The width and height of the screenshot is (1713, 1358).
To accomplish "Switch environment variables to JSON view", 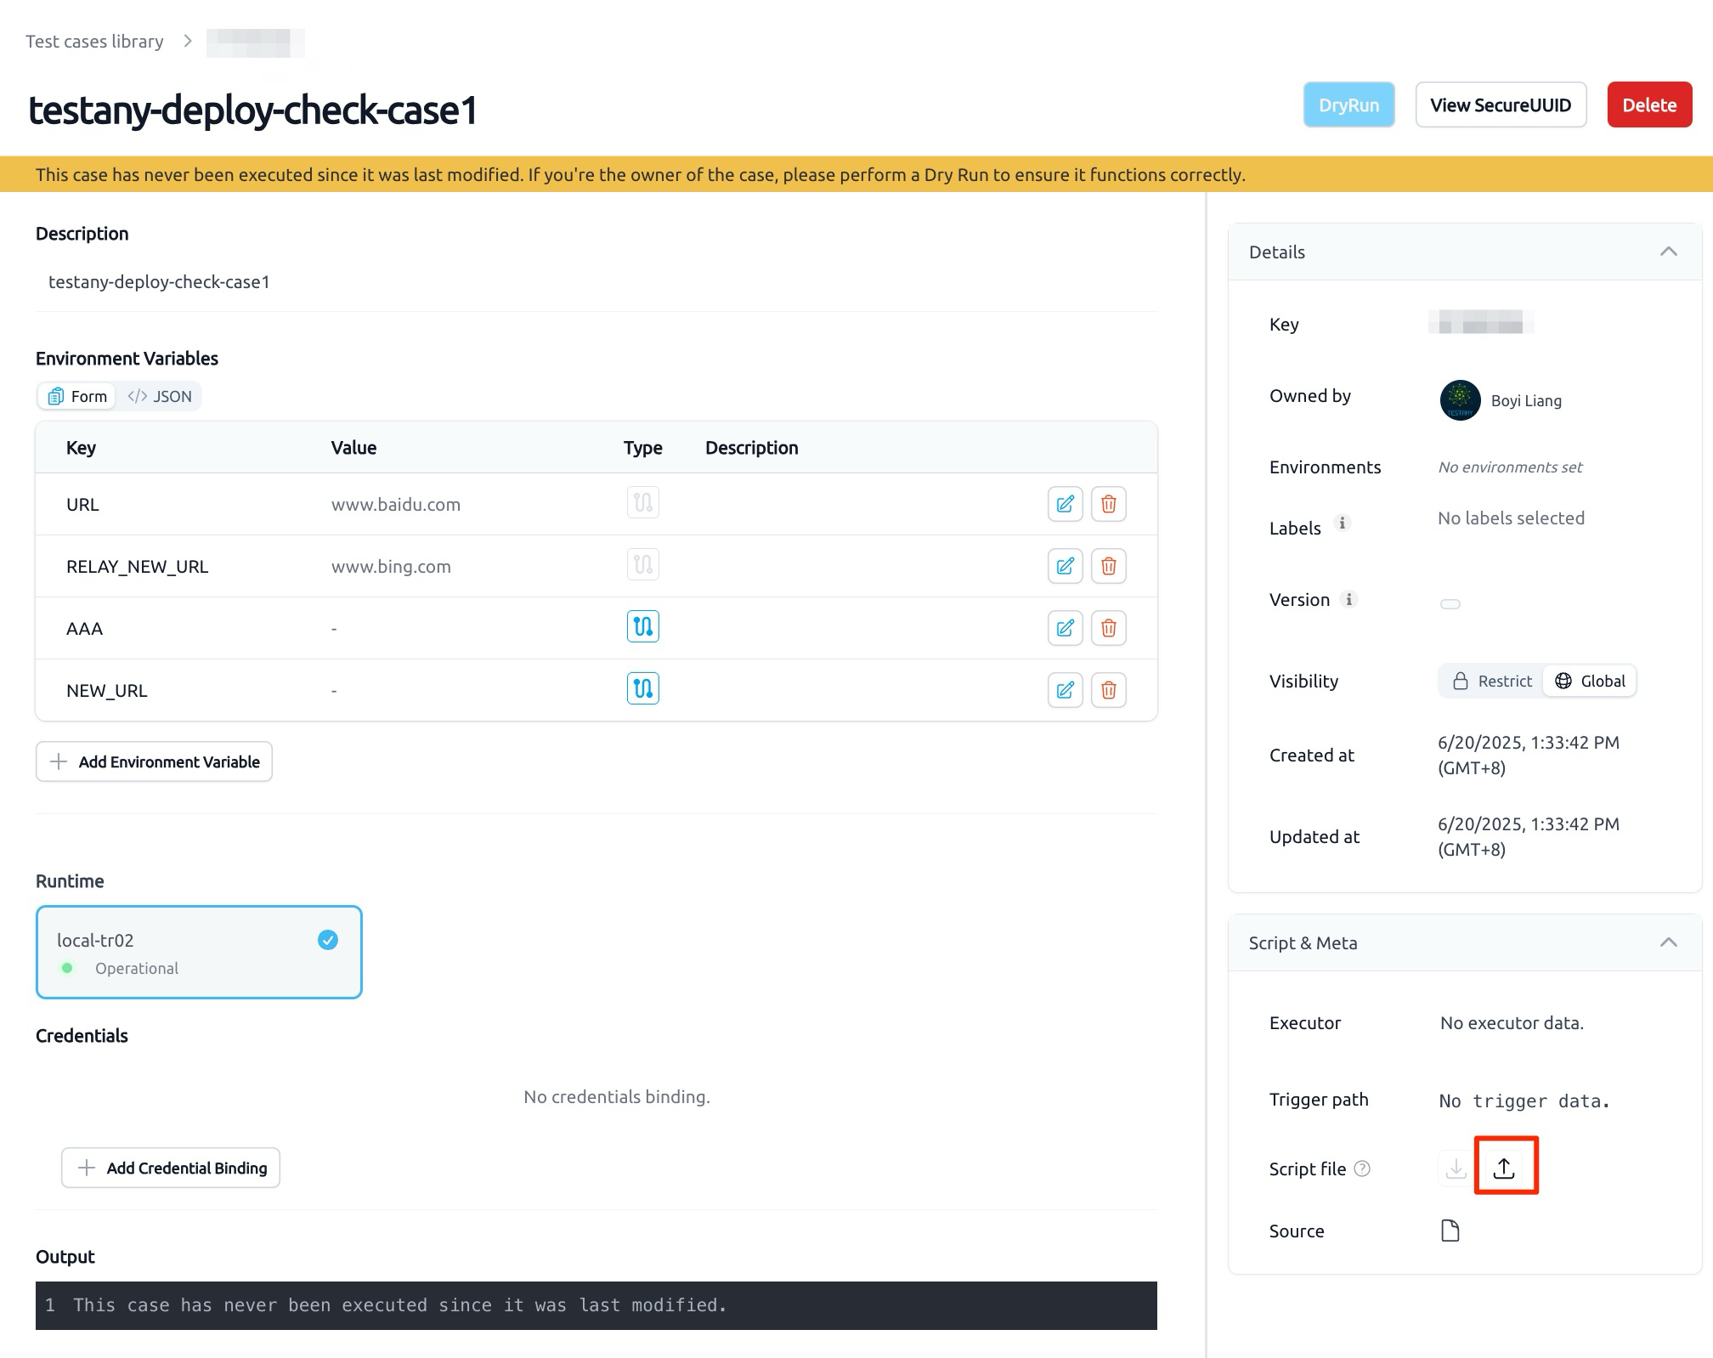I will (x=160, y=396).
